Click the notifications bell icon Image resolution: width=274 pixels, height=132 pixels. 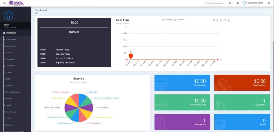click(x=238, y=3)
